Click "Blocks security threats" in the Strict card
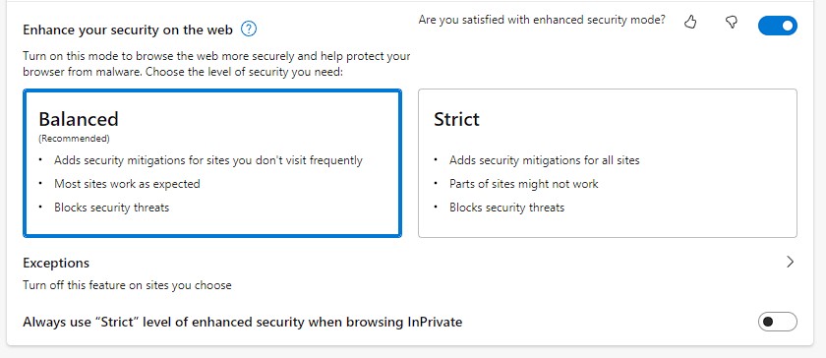Viewport: 826px width, 358px height. click(x=506, y=208)
